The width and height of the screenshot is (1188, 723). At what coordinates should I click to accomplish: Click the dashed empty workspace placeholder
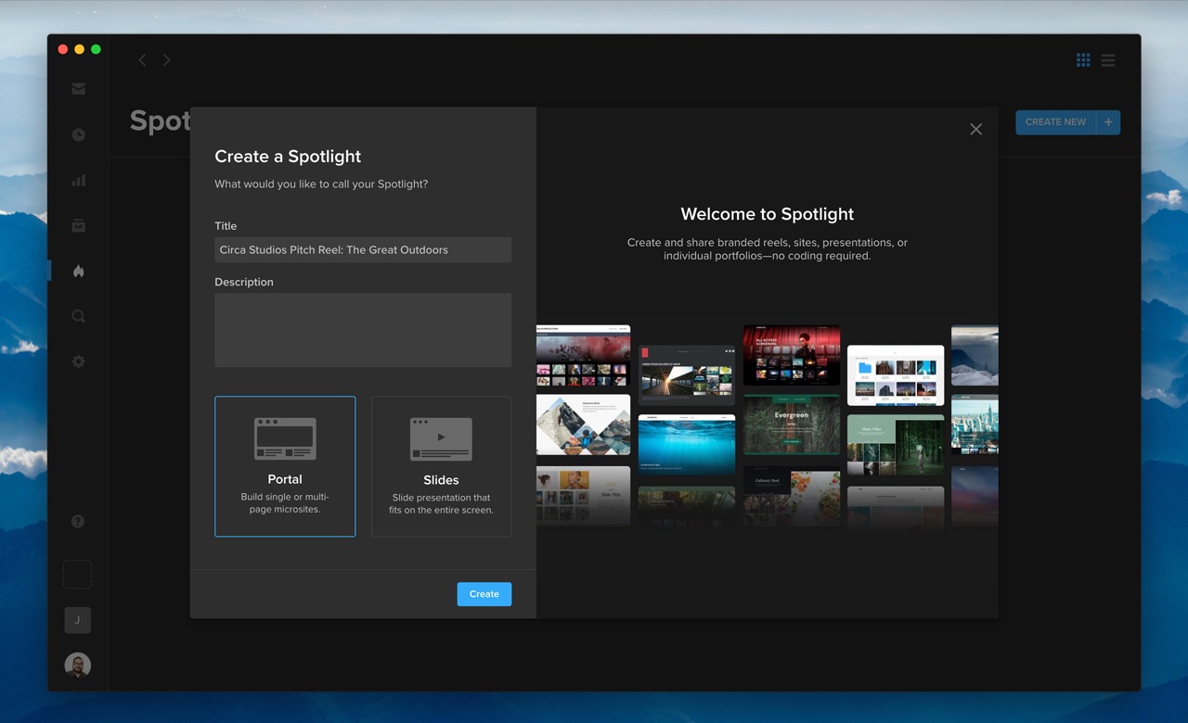(x=77, y=575)
